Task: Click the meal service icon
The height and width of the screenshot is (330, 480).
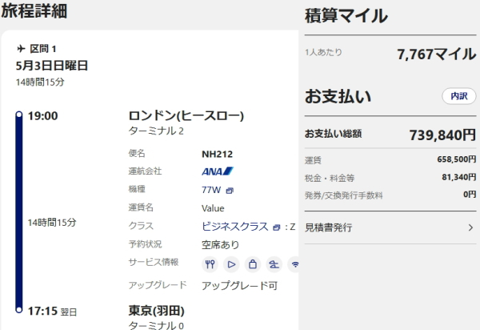Action: (x=210, y=264)
